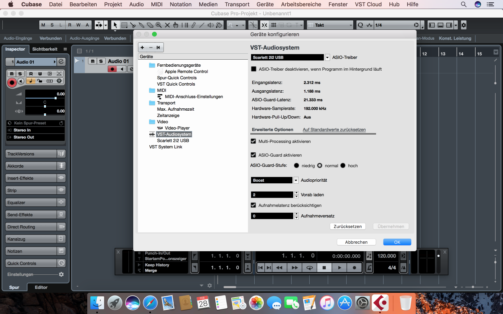The width and height of the screenshot is (503, 314).
Task: Add device with plus button
Action: pos(142,47)
